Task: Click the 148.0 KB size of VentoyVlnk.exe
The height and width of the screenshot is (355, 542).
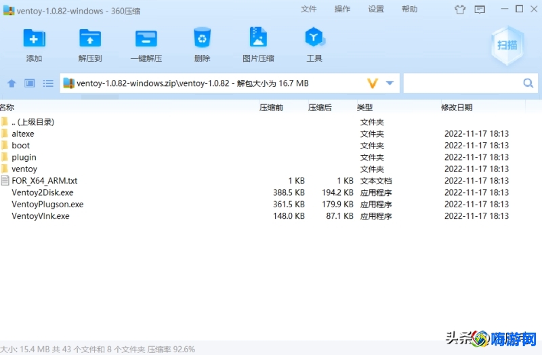Action: (289, 215)
